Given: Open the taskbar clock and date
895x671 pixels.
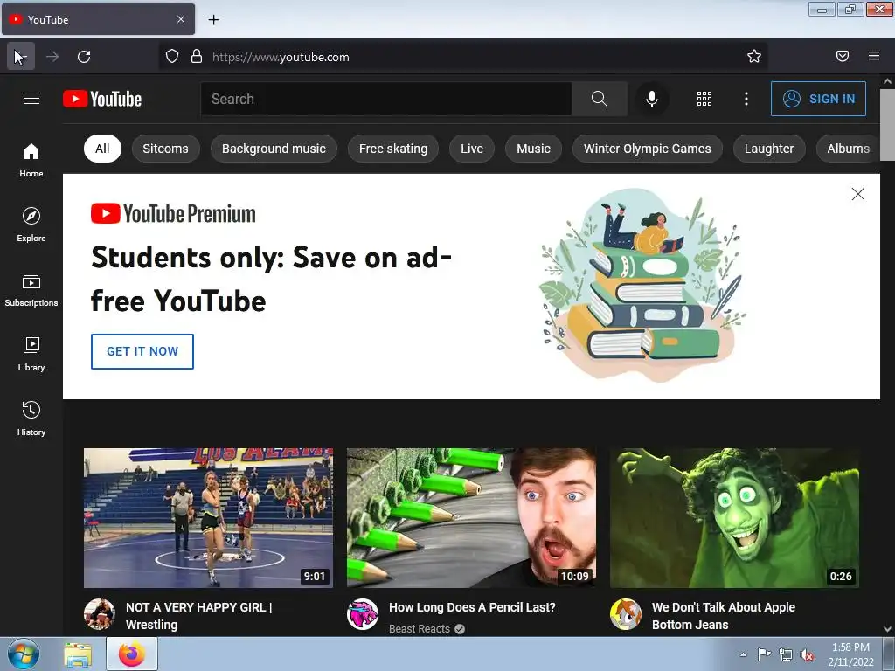Looking at the screenshot, I should [x=850, y=654].
